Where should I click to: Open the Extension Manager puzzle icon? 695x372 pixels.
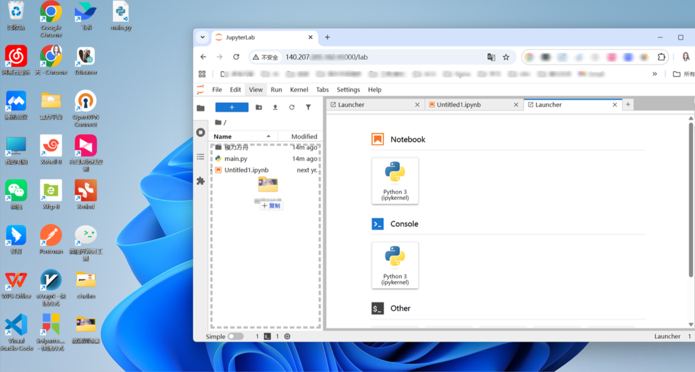(x=200, y=181)
